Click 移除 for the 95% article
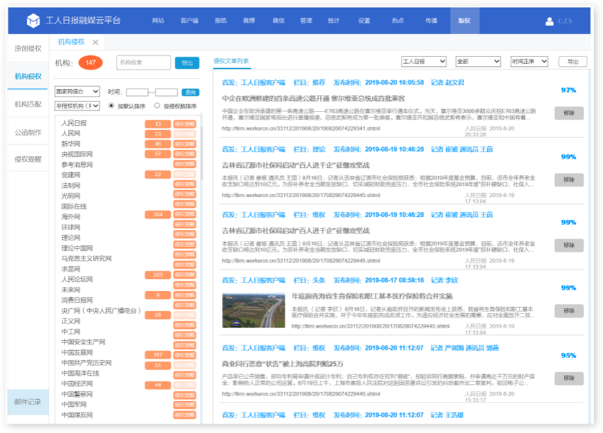 click(569, 378)
